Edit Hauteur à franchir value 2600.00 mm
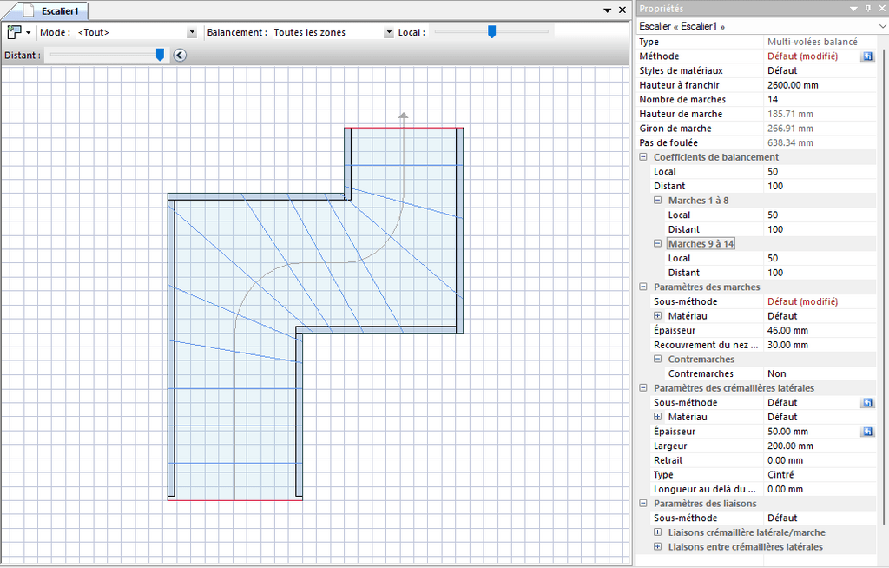 (820, 85)
